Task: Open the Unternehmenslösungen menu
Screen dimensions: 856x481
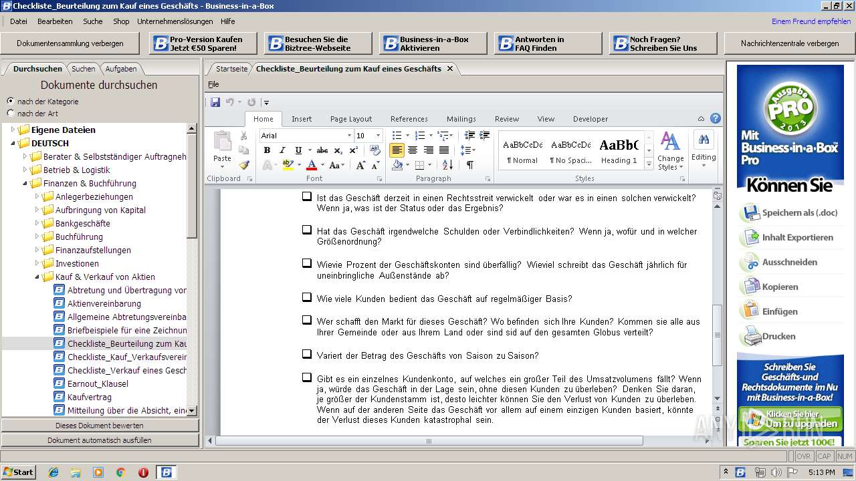Action: pyautogui.click(x=175, y=21)
